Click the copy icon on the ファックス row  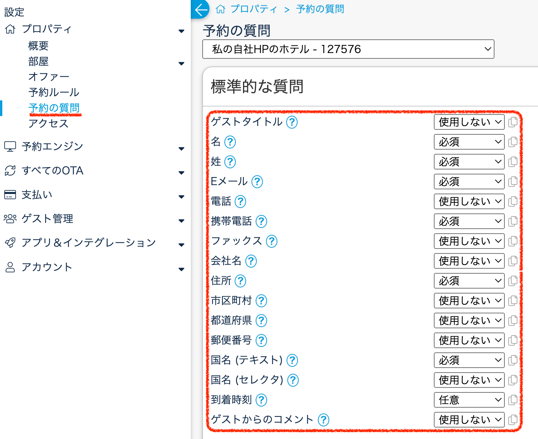[x=513, y=241]
